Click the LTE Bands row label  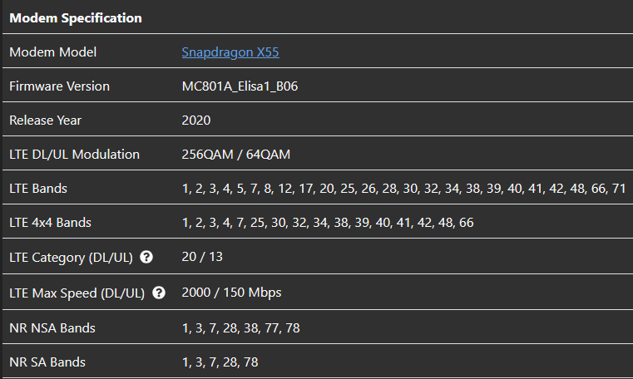pyautogui.click(x=38, y=189)
